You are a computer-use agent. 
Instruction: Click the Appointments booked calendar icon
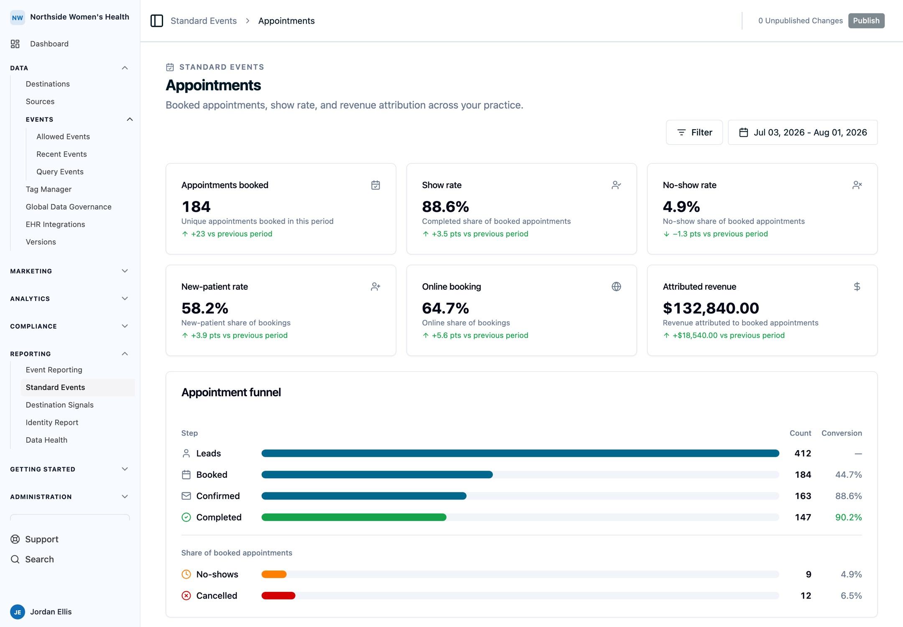click(375, 185)
